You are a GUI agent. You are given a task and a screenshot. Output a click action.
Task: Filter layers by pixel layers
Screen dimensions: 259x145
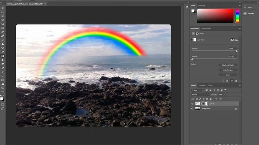click(207, 90)
